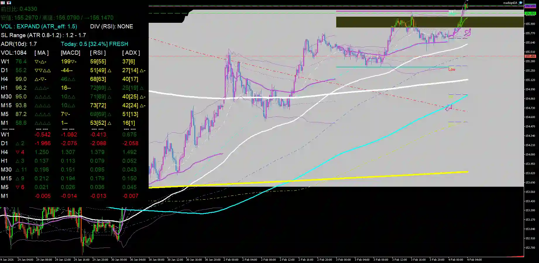539x263 pixels.
Task: Toggle the red down-arrow beside the H4 row
Action: click(x=17, y=152)
